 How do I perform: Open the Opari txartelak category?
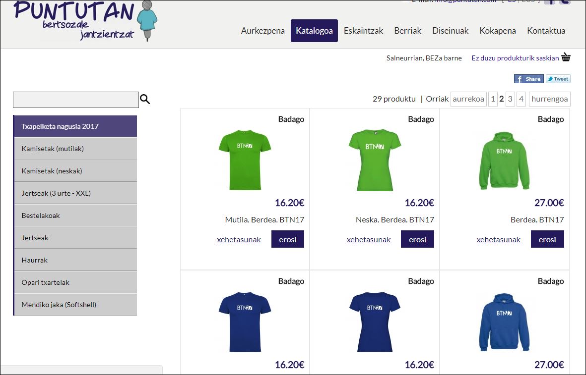click(x=75, y=282)
